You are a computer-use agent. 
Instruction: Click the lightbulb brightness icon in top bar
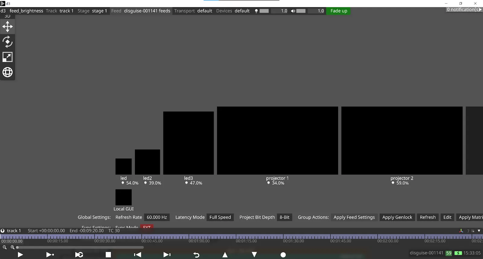(x=256, y=11)
